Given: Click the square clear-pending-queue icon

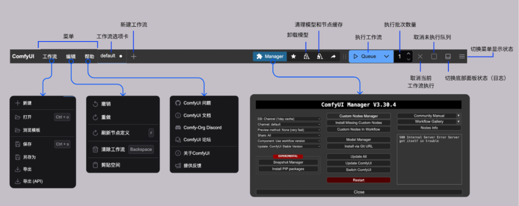Looking at the screenshot, I should [x=434, y=57].
